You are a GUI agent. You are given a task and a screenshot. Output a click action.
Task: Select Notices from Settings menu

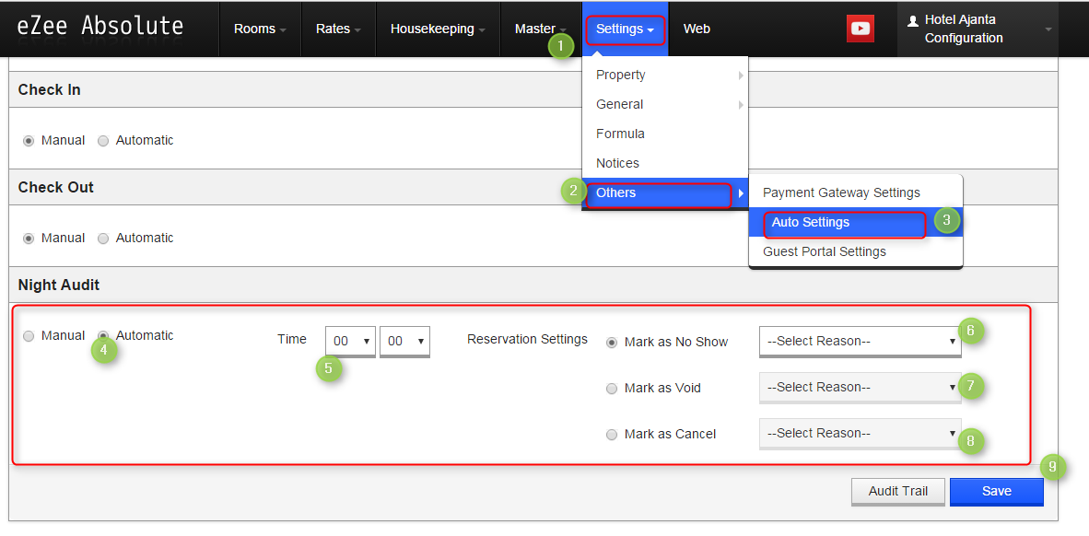pyautogui.click(x=665, y=163)
